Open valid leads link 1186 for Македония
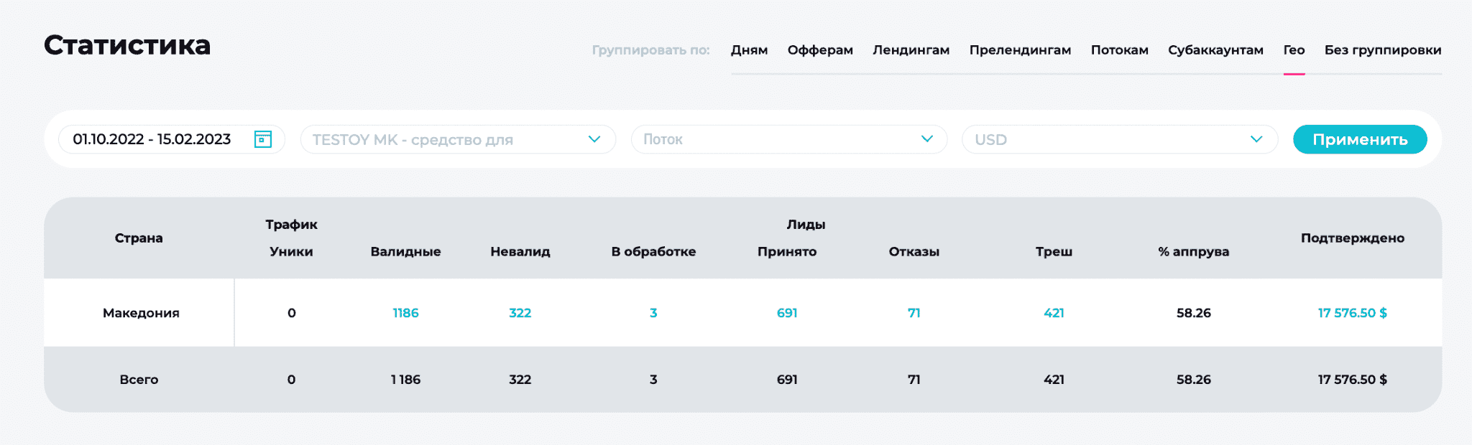The image size is (1472, 445). pos(405,313)
